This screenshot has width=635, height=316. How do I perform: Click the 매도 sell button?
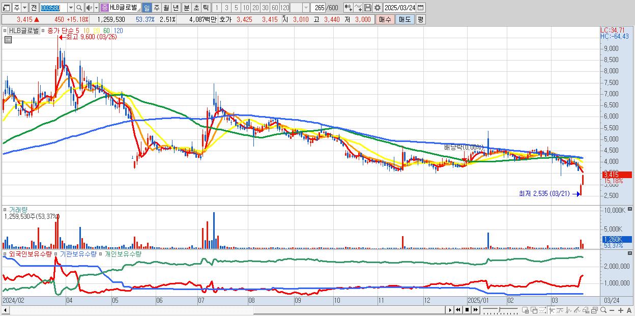(x=405, y=19)
